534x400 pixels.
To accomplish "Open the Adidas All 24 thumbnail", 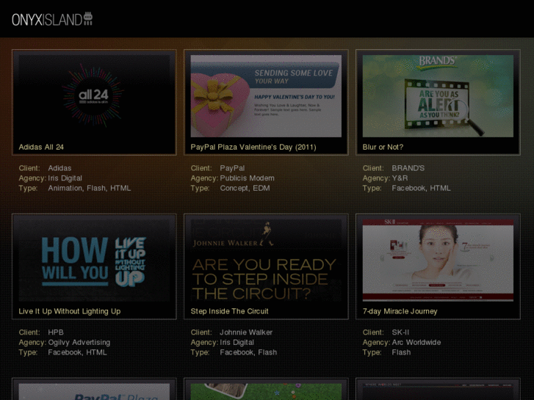I will pyautogui.click(x=94, y=96).
